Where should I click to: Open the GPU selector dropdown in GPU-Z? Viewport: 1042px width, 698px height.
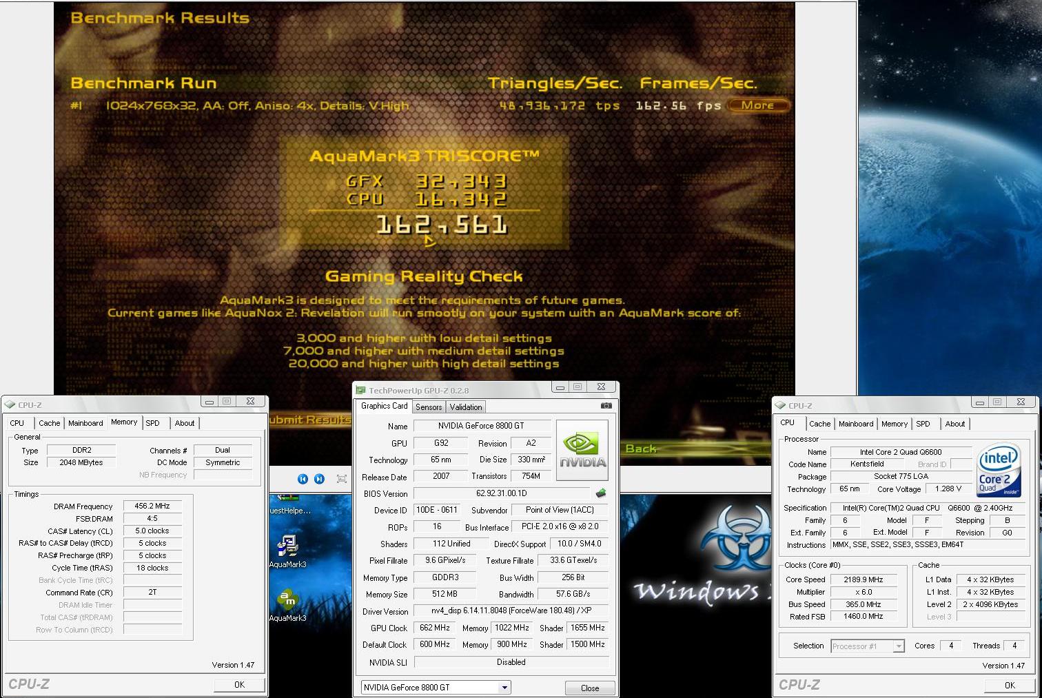[x=504, y=687]
